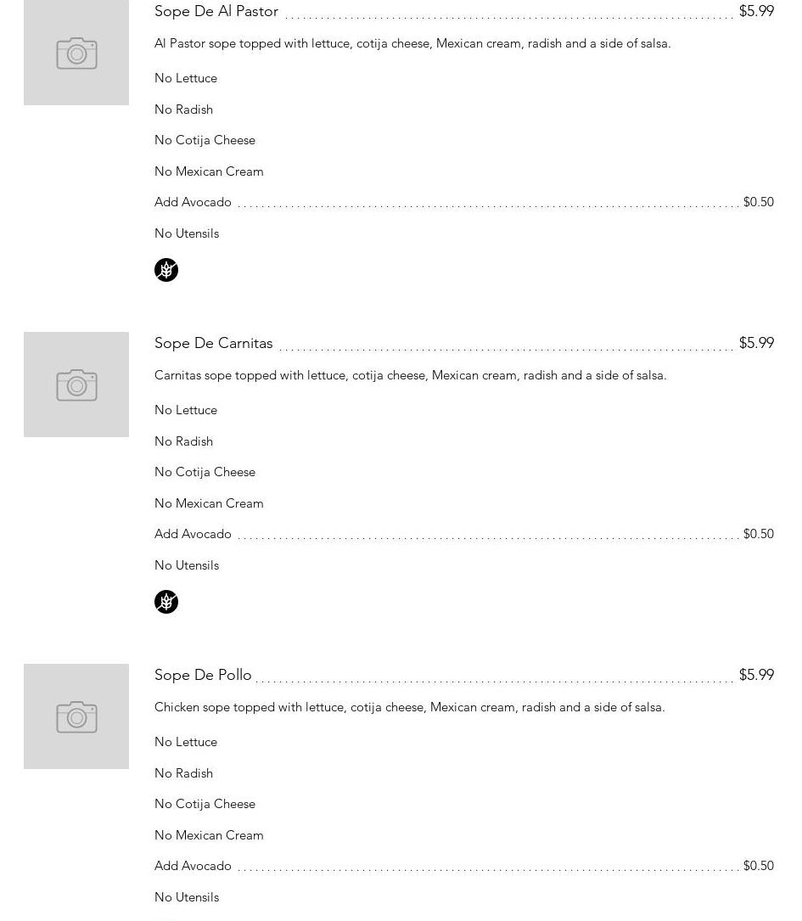Pick No Cotija Cheese under Sope De Pollo
The image size is (802, 921).
(x=205, y=804)
